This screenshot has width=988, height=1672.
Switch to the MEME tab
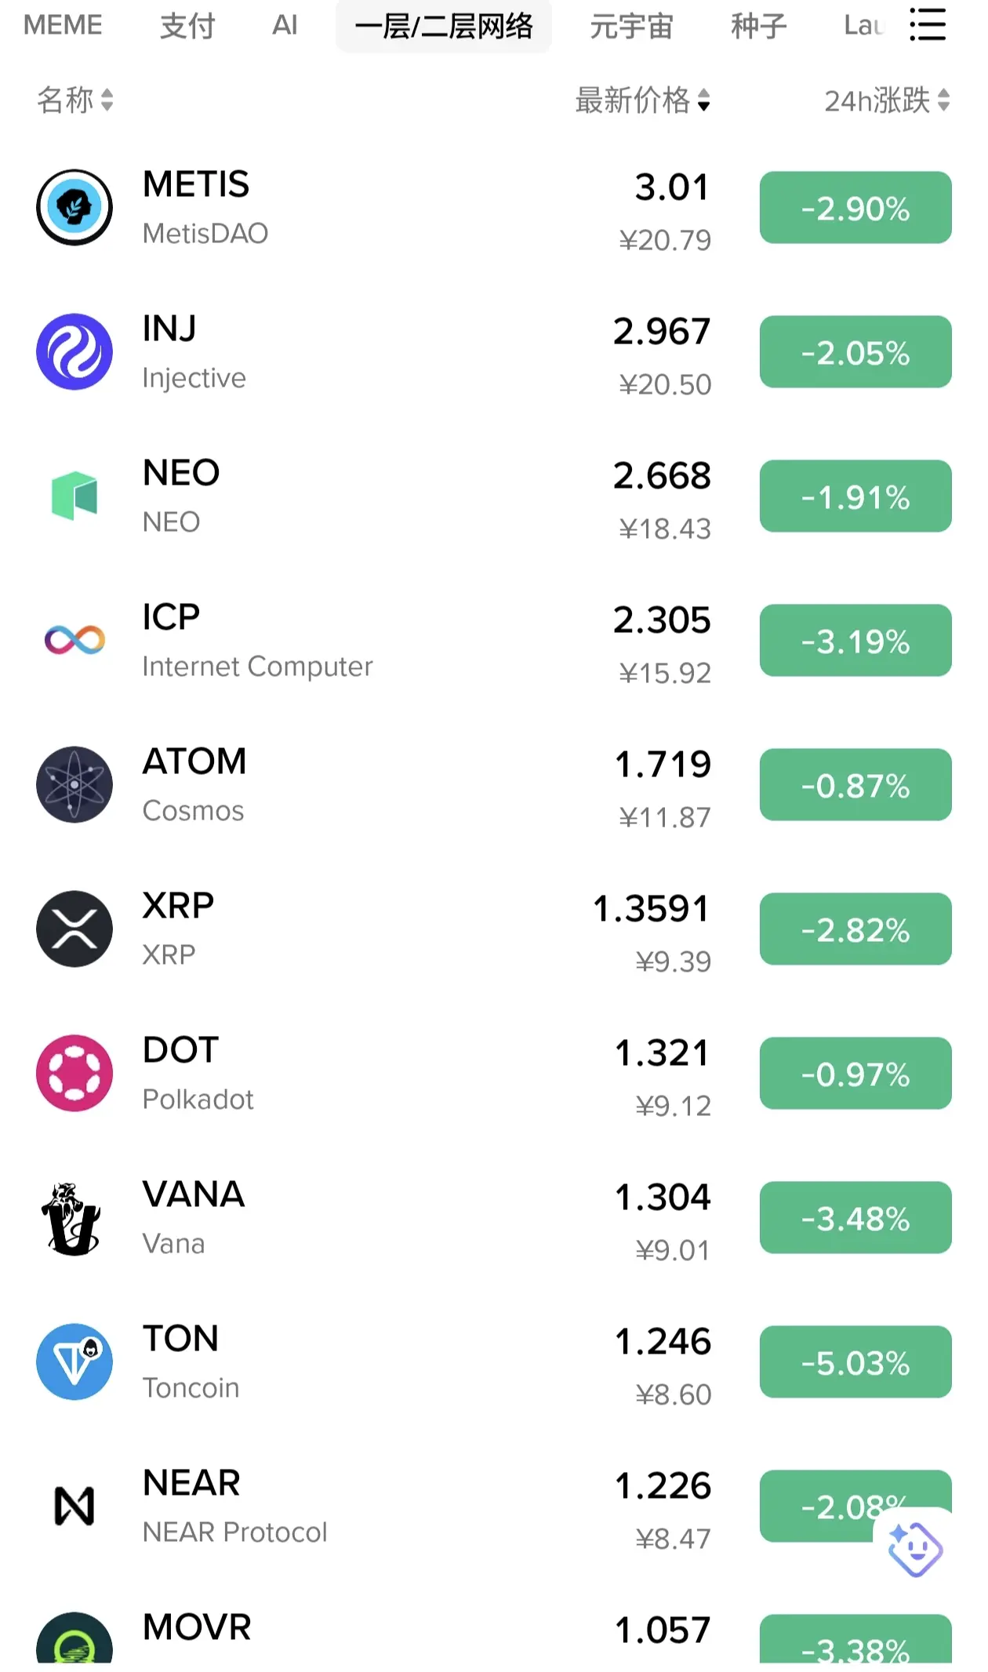click(63, 25)
